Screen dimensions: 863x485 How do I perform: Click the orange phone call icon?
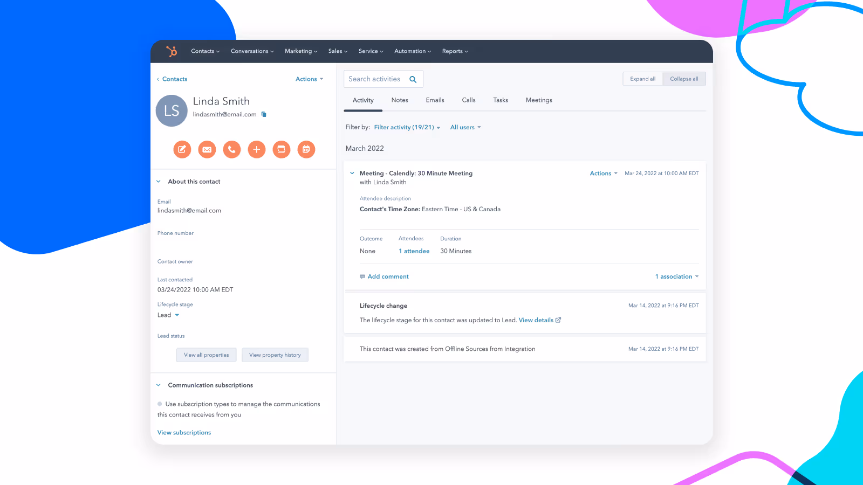(232, 149)
